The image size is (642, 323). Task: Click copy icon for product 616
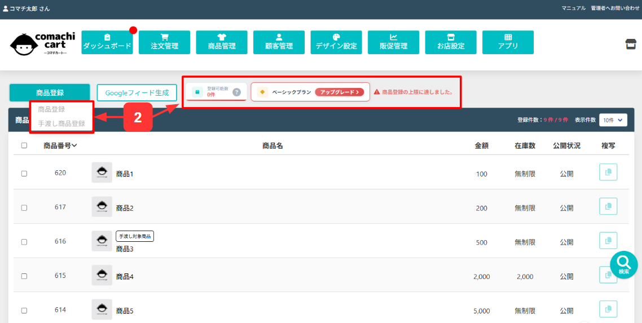click(x=608, y=241)
